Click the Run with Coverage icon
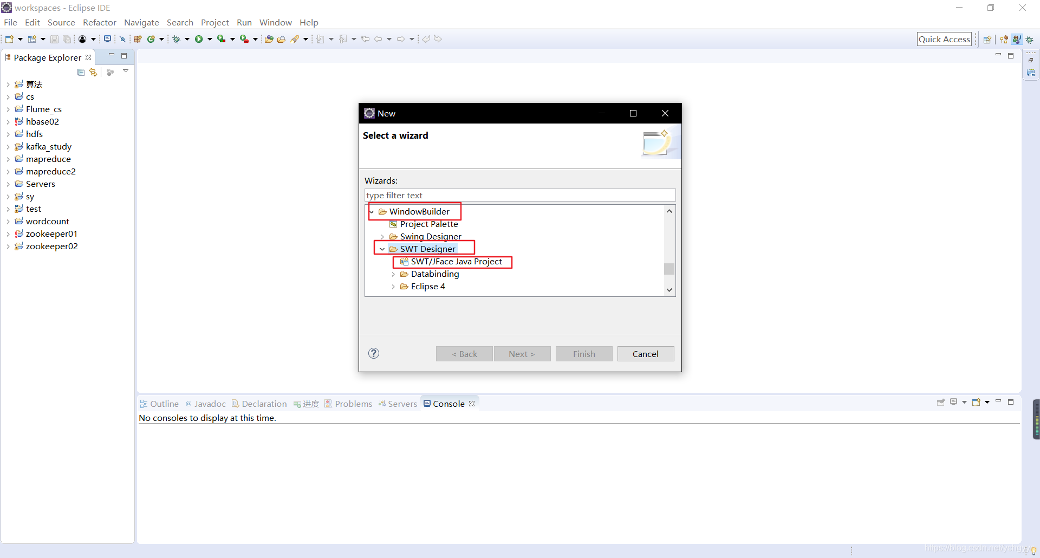Viewport: 1040px width, 558px height. 222,39
